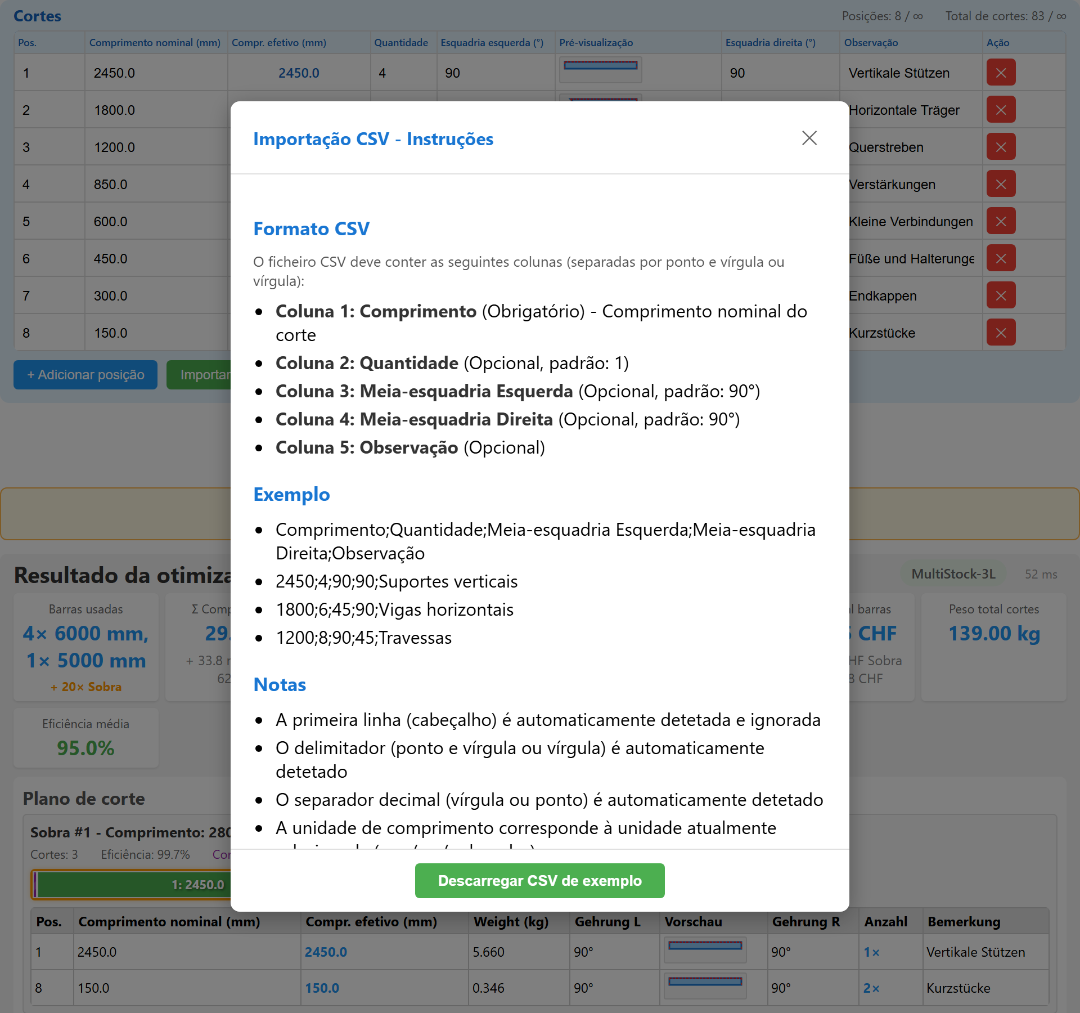Viewport: 1080px width, 1013px height.
Task: Click the Plano de corte heading
Action: 84,799
